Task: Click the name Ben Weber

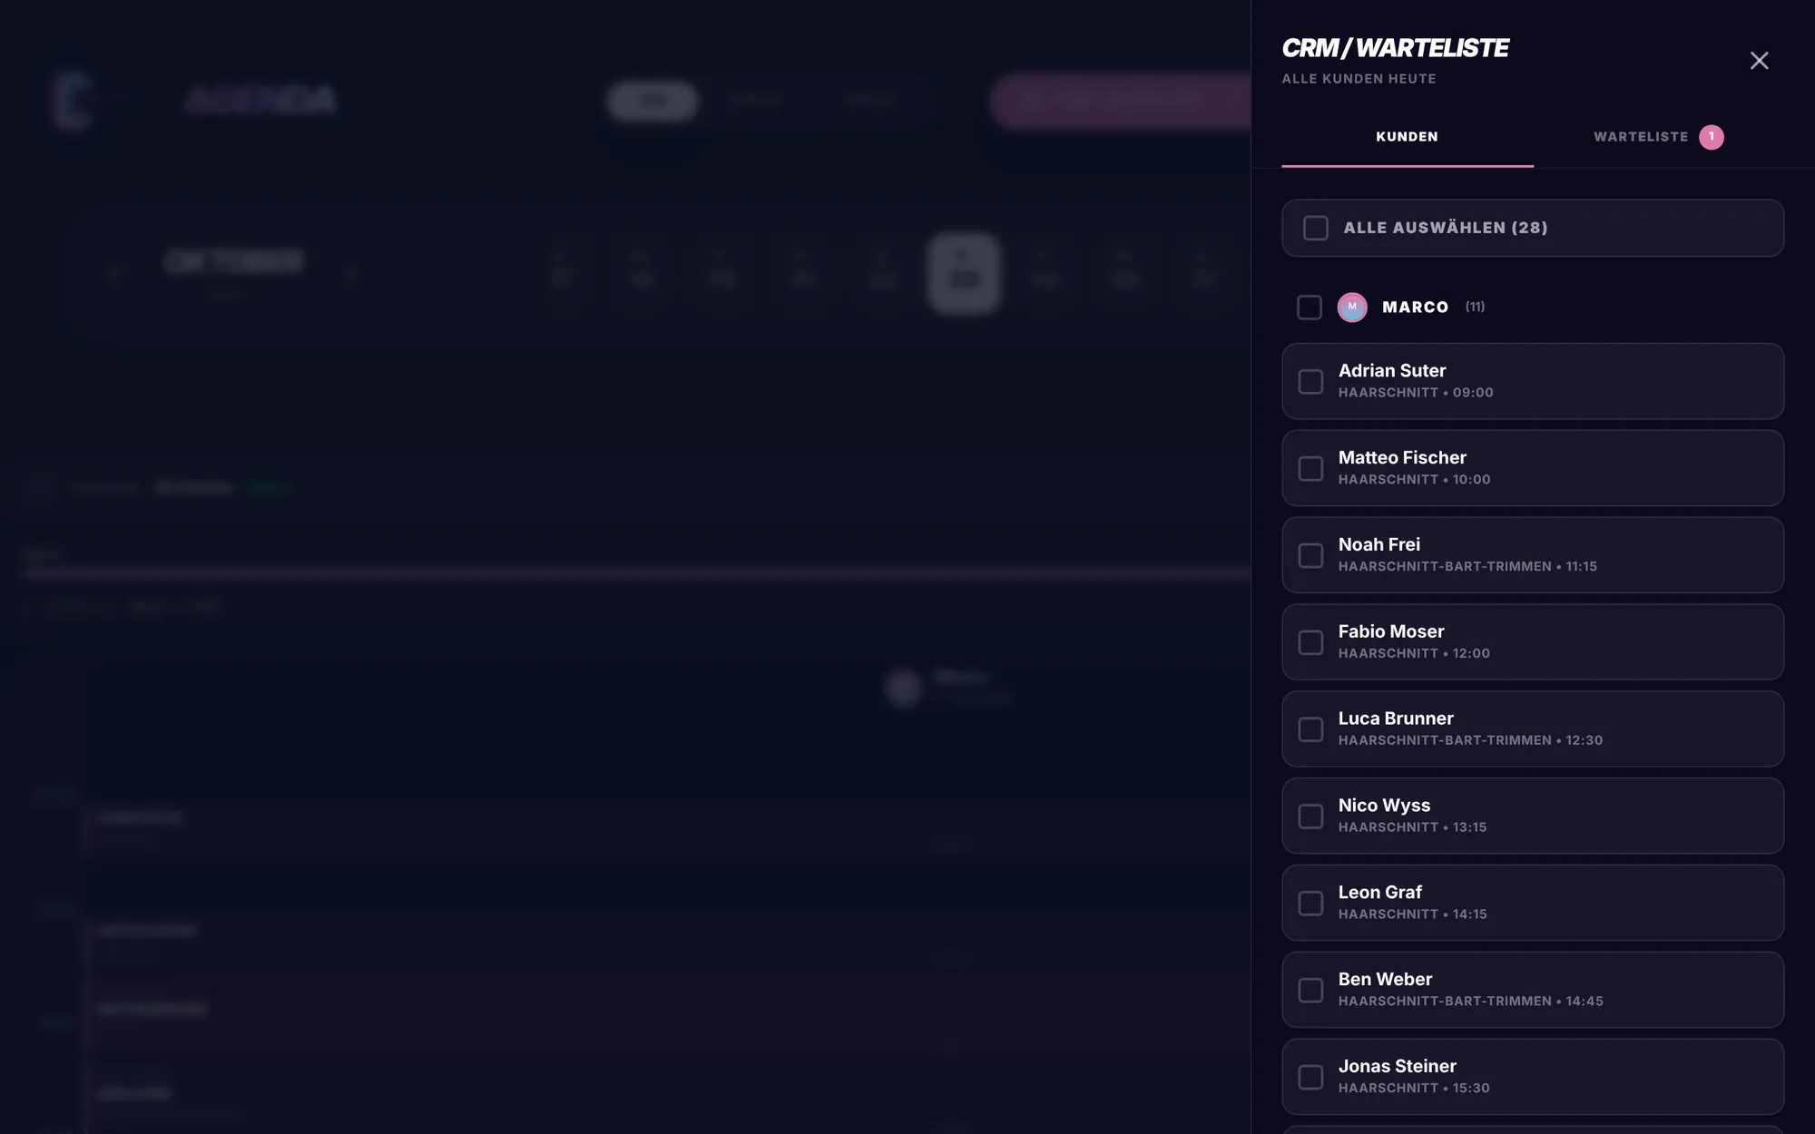Action: click(1385, 980)
